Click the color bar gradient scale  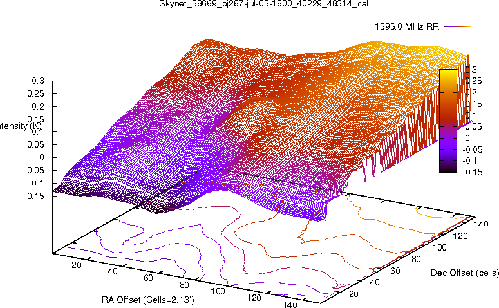click(447, 120)
